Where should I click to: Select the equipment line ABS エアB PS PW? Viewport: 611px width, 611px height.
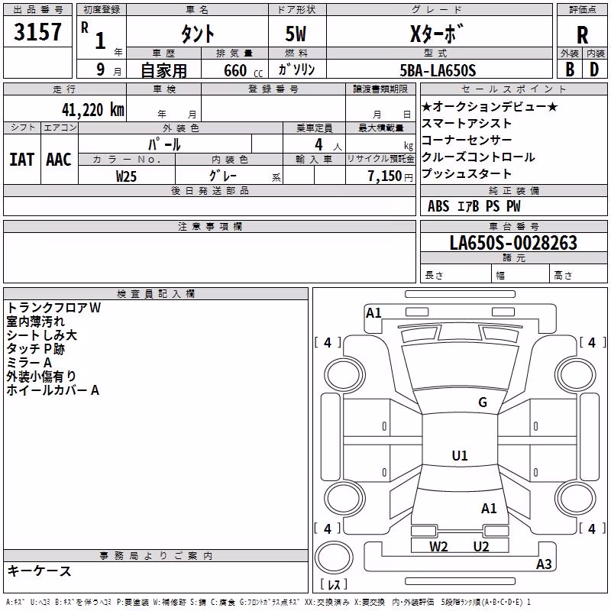(474, 206)
